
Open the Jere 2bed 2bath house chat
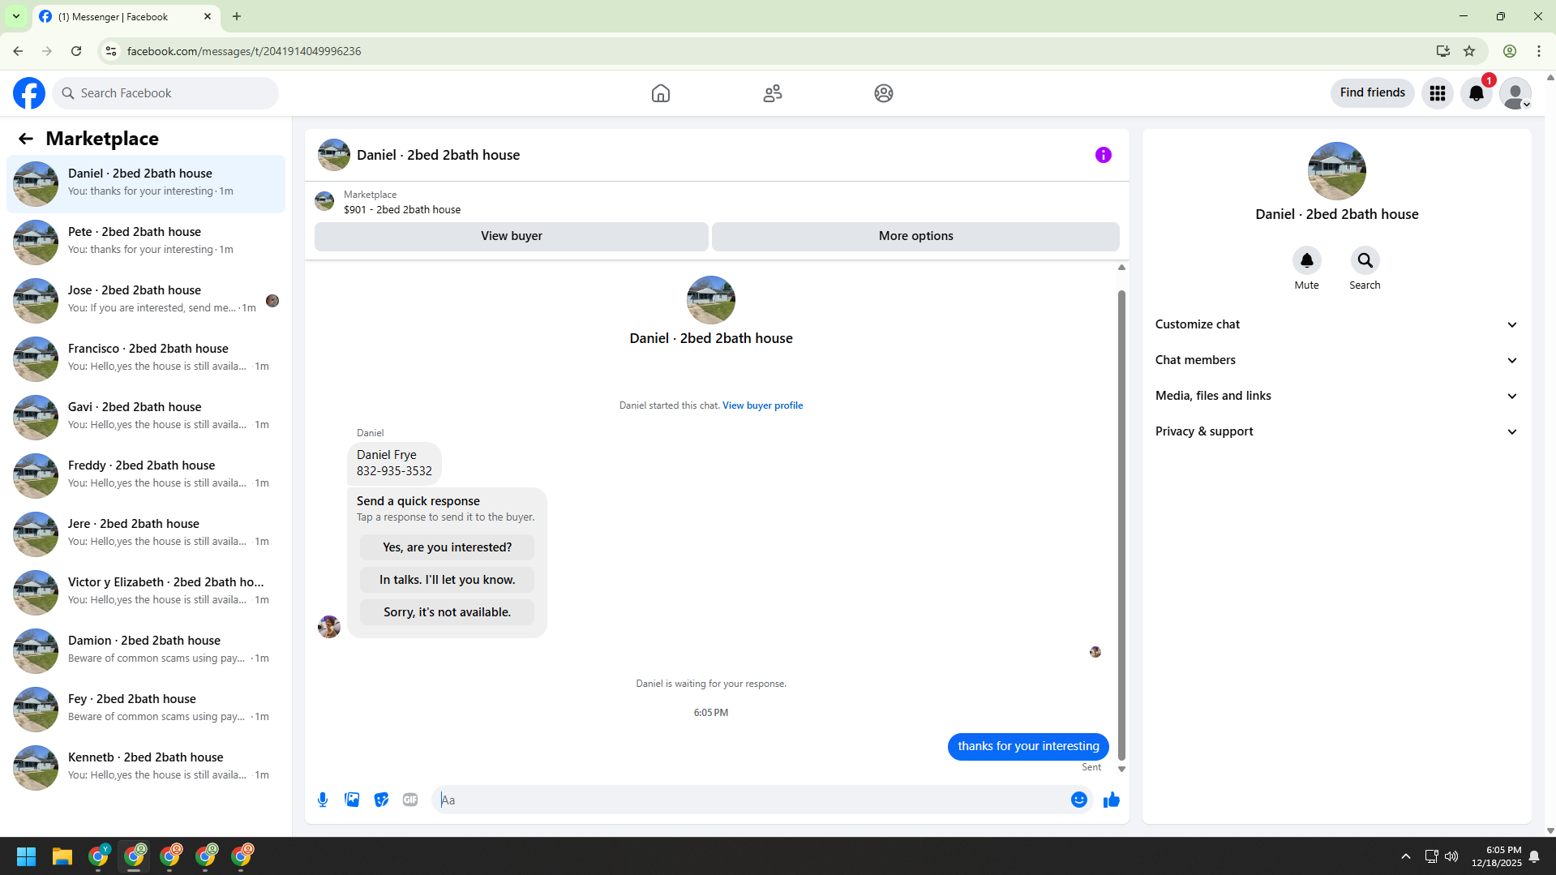click(146, 534)
